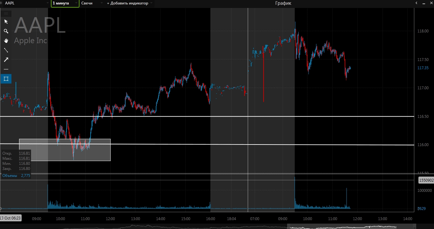434x229 pixels.
Task: Choose the hand pan tool
Action: point(6,41)
